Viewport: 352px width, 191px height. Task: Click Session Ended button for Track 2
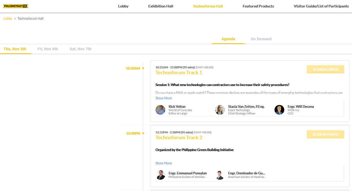coord(326,134)
